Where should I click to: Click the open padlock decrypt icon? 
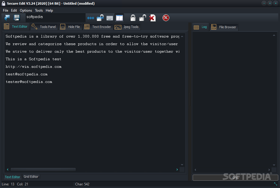tap(143, 18)
